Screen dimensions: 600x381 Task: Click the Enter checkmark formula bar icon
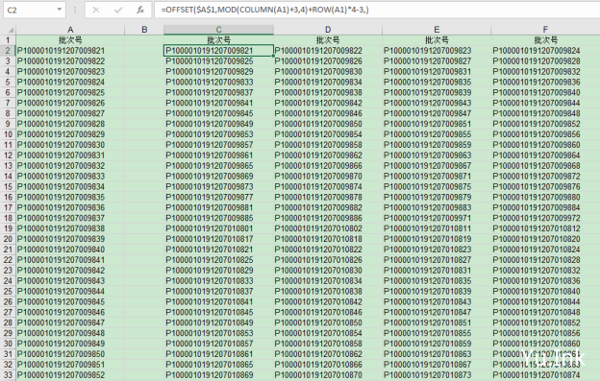pyautogui.click(x=118, y=10)
